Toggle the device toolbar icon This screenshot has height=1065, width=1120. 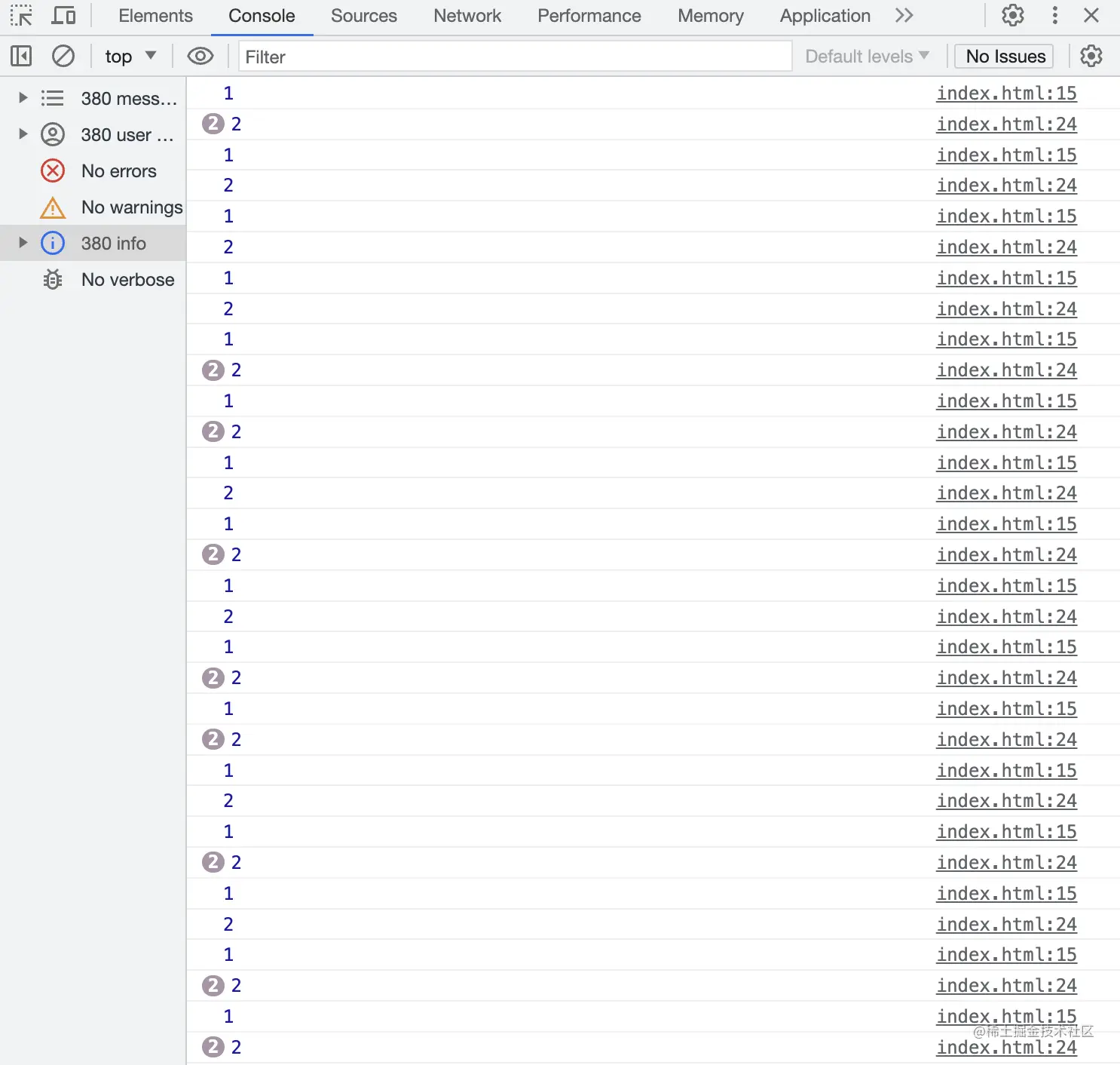click(x=63, y=15)
